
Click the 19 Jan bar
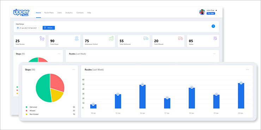pyautogui.click(x=217, y=102)
